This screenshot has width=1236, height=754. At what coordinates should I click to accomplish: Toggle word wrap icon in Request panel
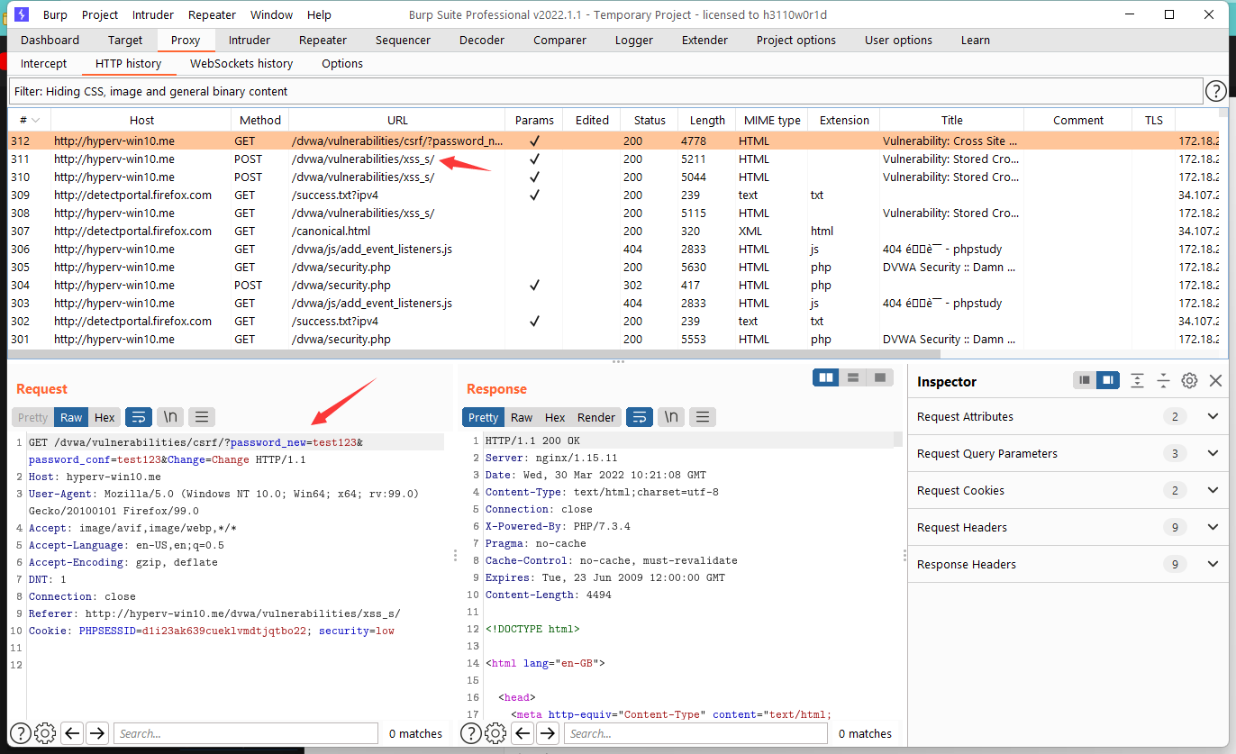139,417
